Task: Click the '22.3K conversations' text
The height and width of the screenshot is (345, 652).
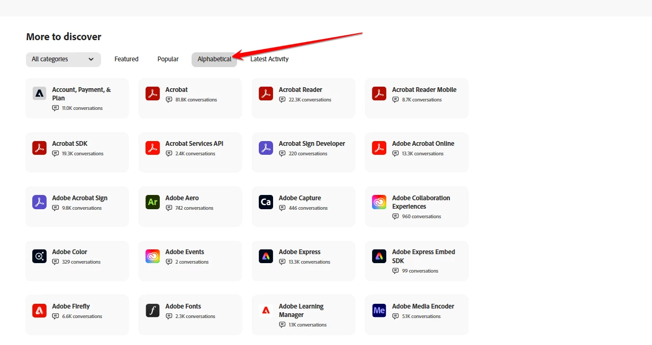Action: point(310,100)
